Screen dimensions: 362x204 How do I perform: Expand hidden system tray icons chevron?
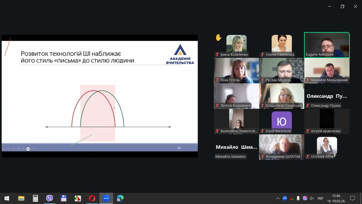click(278, 199)
